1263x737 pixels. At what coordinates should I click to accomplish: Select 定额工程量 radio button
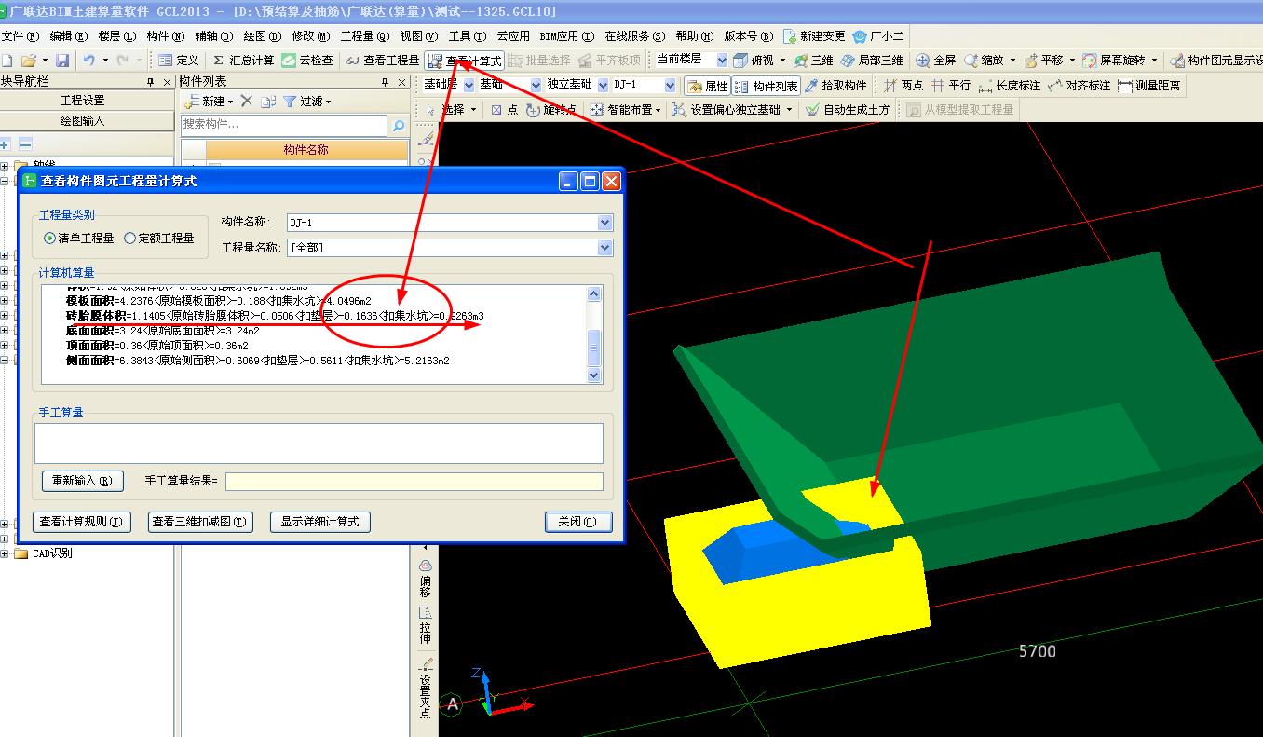tap(129, 239)
